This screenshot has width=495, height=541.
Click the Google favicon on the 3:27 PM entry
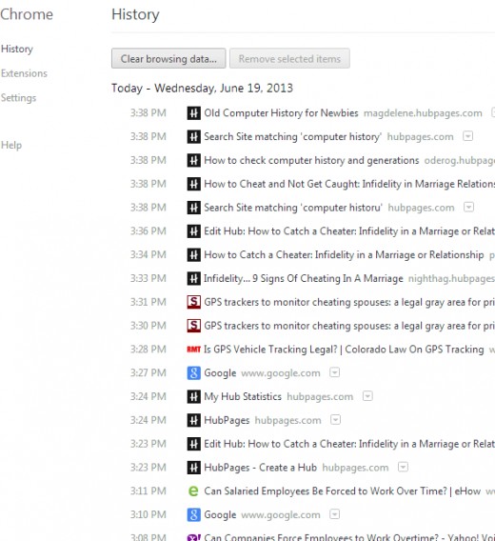[193, 373]
